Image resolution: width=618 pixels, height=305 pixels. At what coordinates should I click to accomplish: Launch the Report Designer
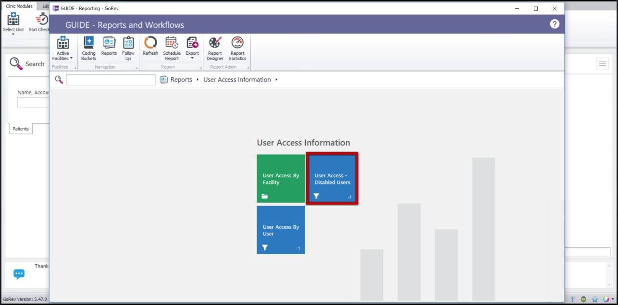pyautogui.click(x=215, y=49)
